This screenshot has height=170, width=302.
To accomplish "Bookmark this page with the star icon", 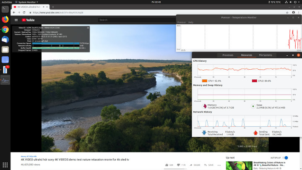I will click(x=287, y=12).
